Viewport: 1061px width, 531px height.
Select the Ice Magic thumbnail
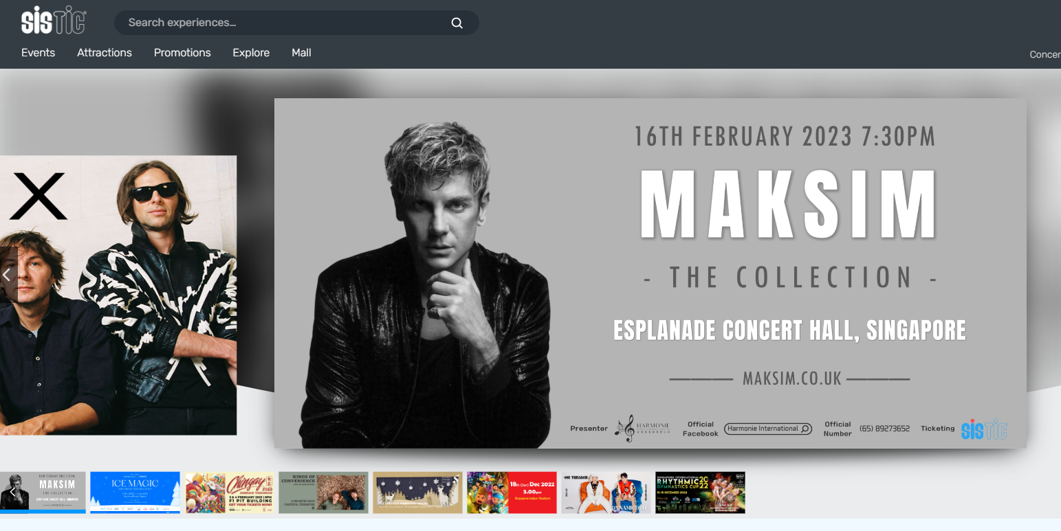point(135,492)
